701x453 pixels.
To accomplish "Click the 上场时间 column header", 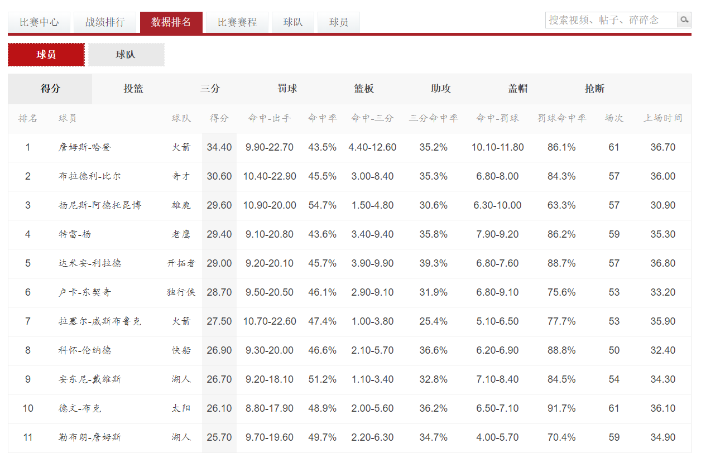I will click(663, 118).
